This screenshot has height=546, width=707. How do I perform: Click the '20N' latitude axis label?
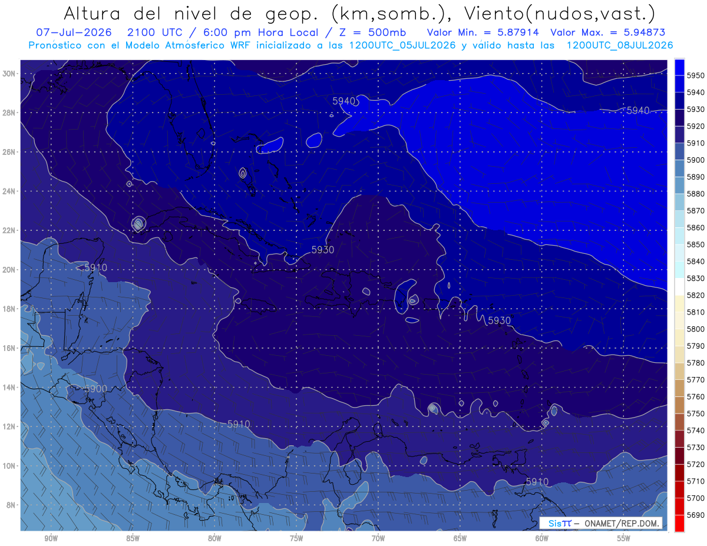point(10,270)
